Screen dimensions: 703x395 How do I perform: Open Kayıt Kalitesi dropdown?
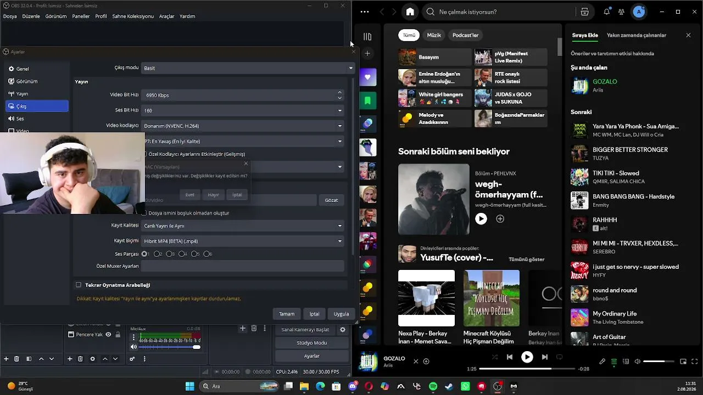(x=242, y=225)
